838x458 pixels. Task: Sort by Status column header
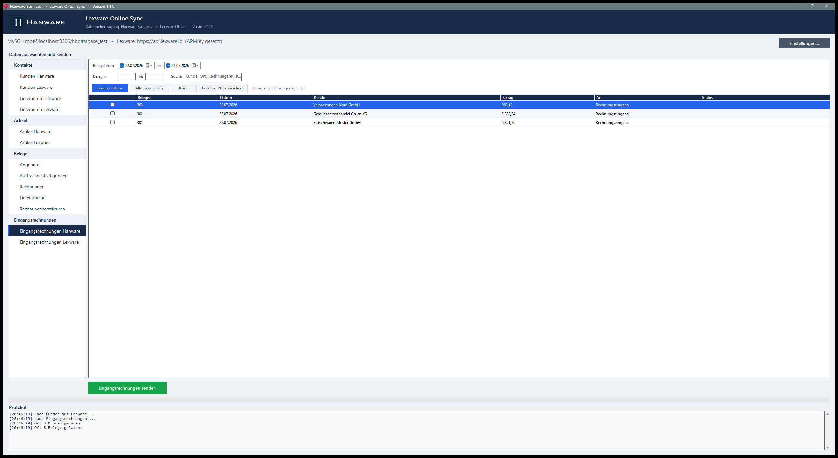pos(765,98)
